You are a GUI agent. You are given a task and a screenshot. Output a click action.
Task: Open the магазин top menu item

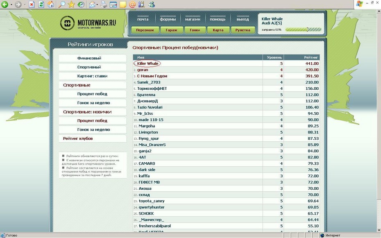tap(193, 19)
